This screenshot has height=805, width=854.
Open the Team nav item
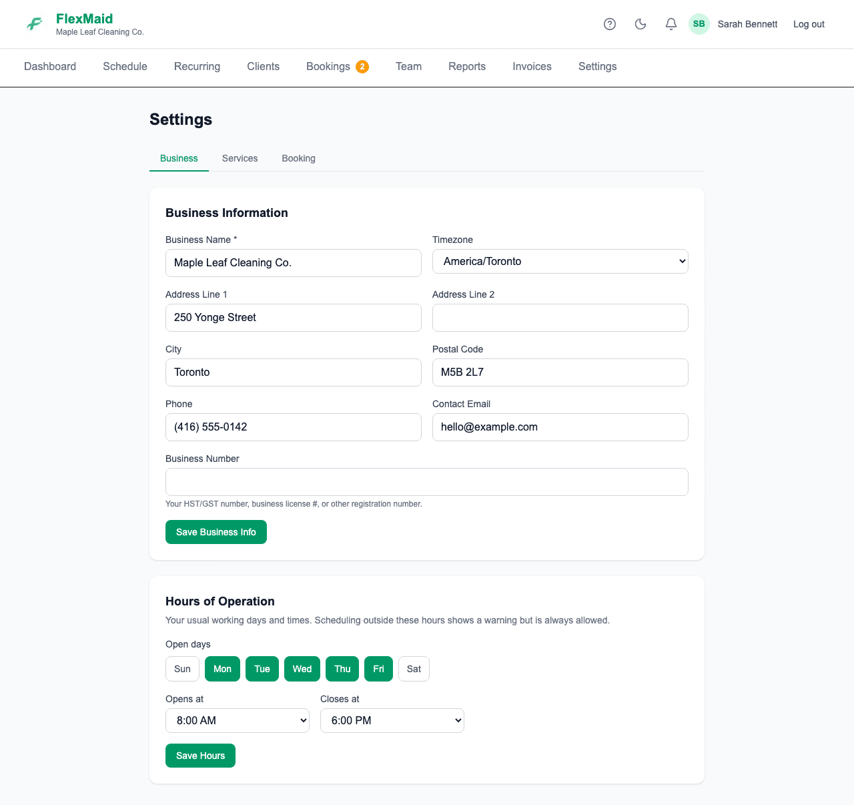coord(408,67)
